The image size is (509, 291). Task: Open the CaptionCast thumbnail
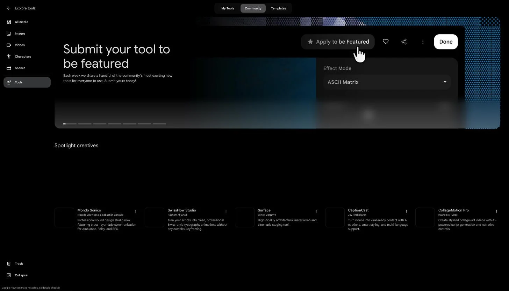[335, 217]
